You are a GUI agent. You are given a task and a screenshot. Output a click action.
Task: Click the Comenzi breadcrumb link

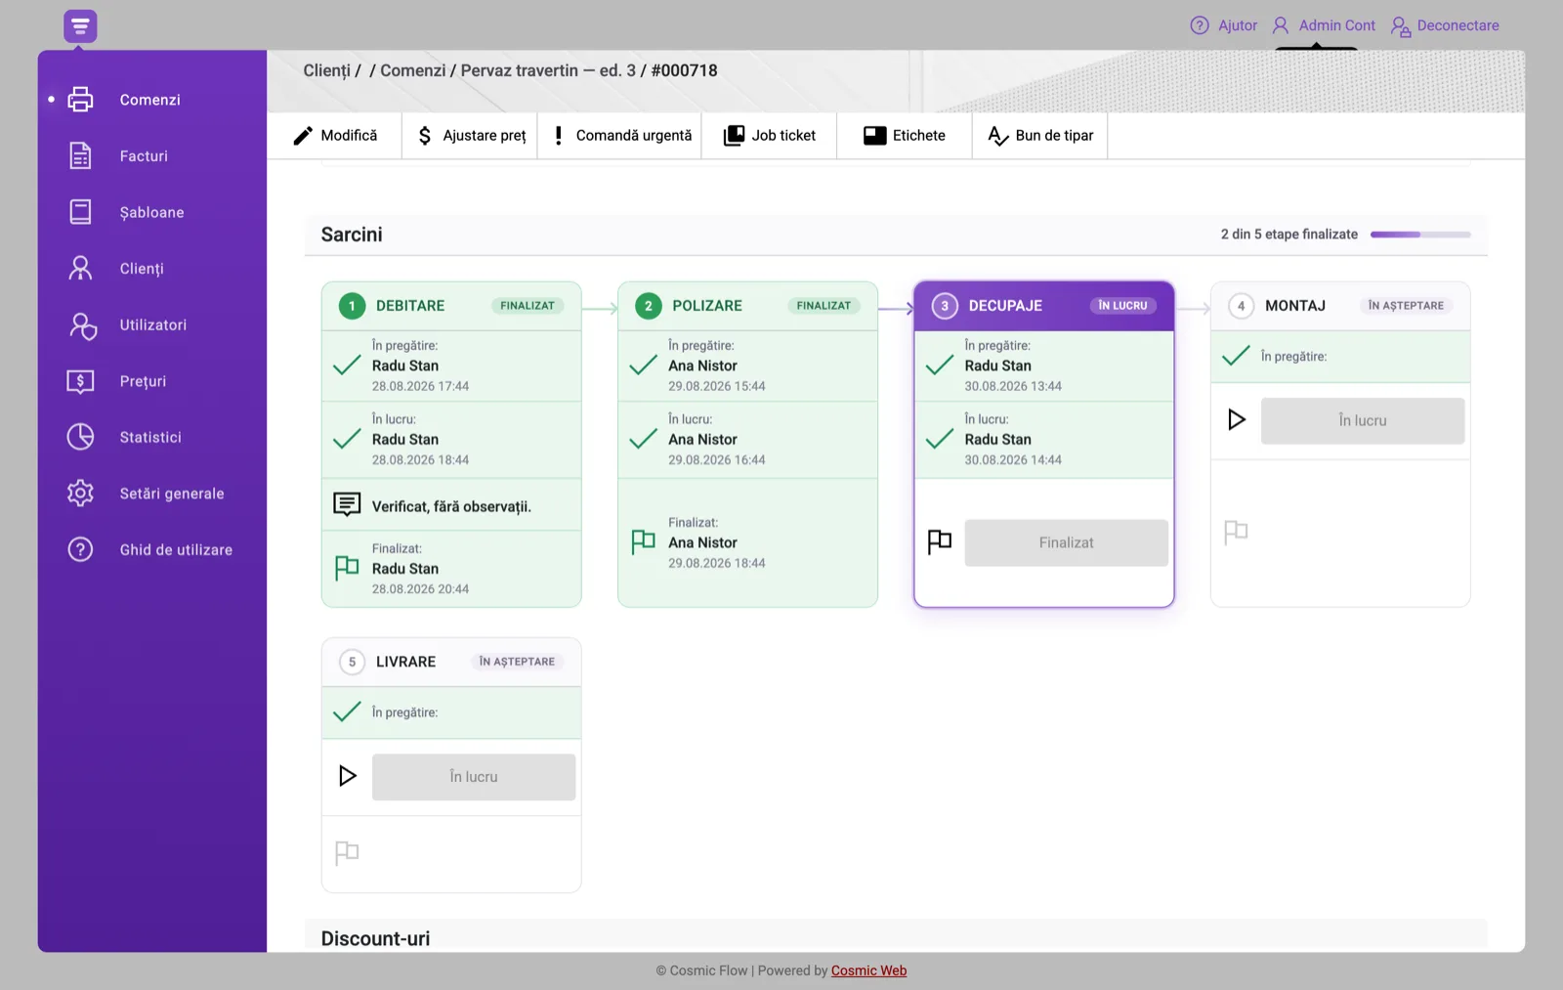click(412, 70)
